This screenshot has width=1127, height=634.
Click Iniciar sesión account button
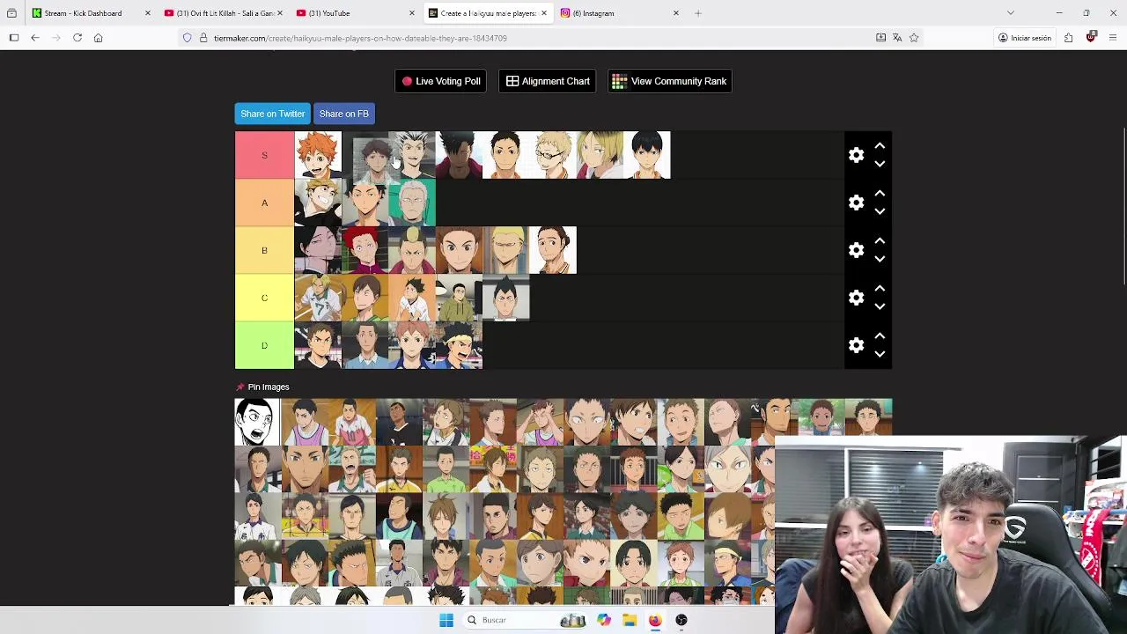point(1025,38)
